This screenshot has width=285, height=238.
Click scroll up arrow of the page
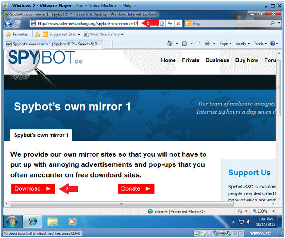coord(279,53)
